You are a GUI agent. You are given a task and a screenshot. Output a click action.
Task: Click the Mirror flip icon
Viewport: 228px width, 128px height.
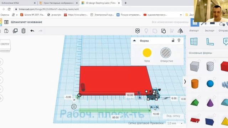pyautogui.click(x=180, y=31)
